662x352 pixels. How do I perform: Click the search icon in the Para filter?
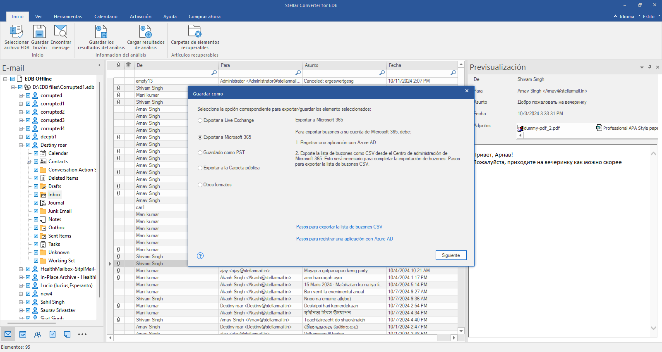point(298,73)
